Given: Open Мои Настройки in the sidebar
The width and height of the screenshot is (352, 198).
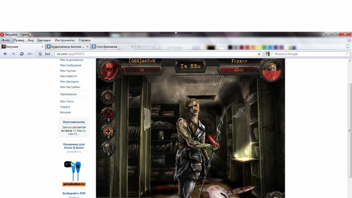Looking at the screenshot, I should (70, 87).
